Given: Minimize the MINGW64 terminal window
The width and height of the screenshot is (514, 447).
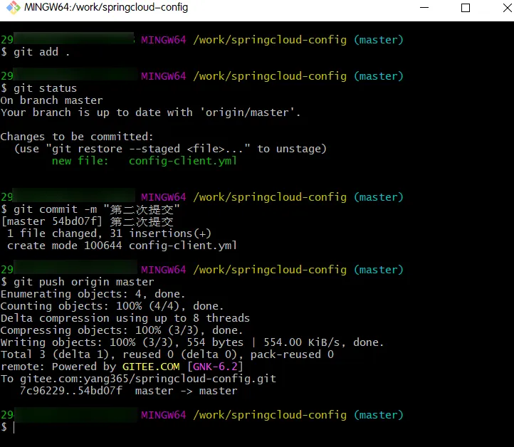Looking at the screenshot, I should tap(433, 8).
